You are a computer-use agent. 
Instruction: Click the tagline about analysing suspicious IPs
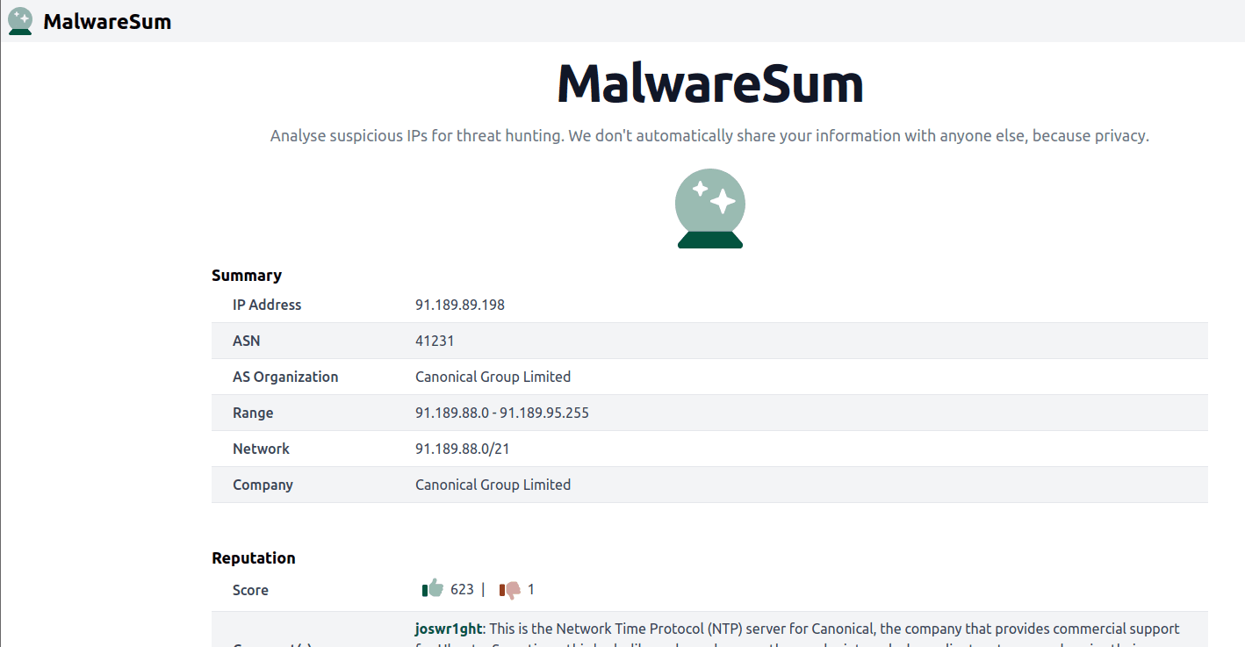tap(709, 136)
